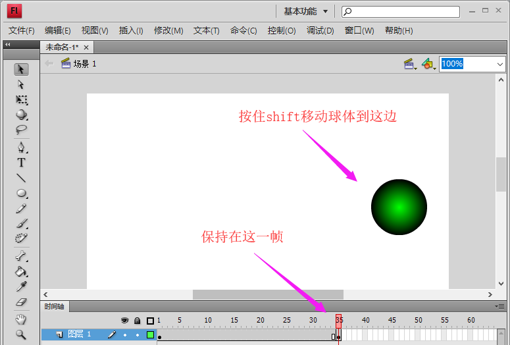
Task: Select the Zoom magnifier tool
Action: [x=21, y=334]
